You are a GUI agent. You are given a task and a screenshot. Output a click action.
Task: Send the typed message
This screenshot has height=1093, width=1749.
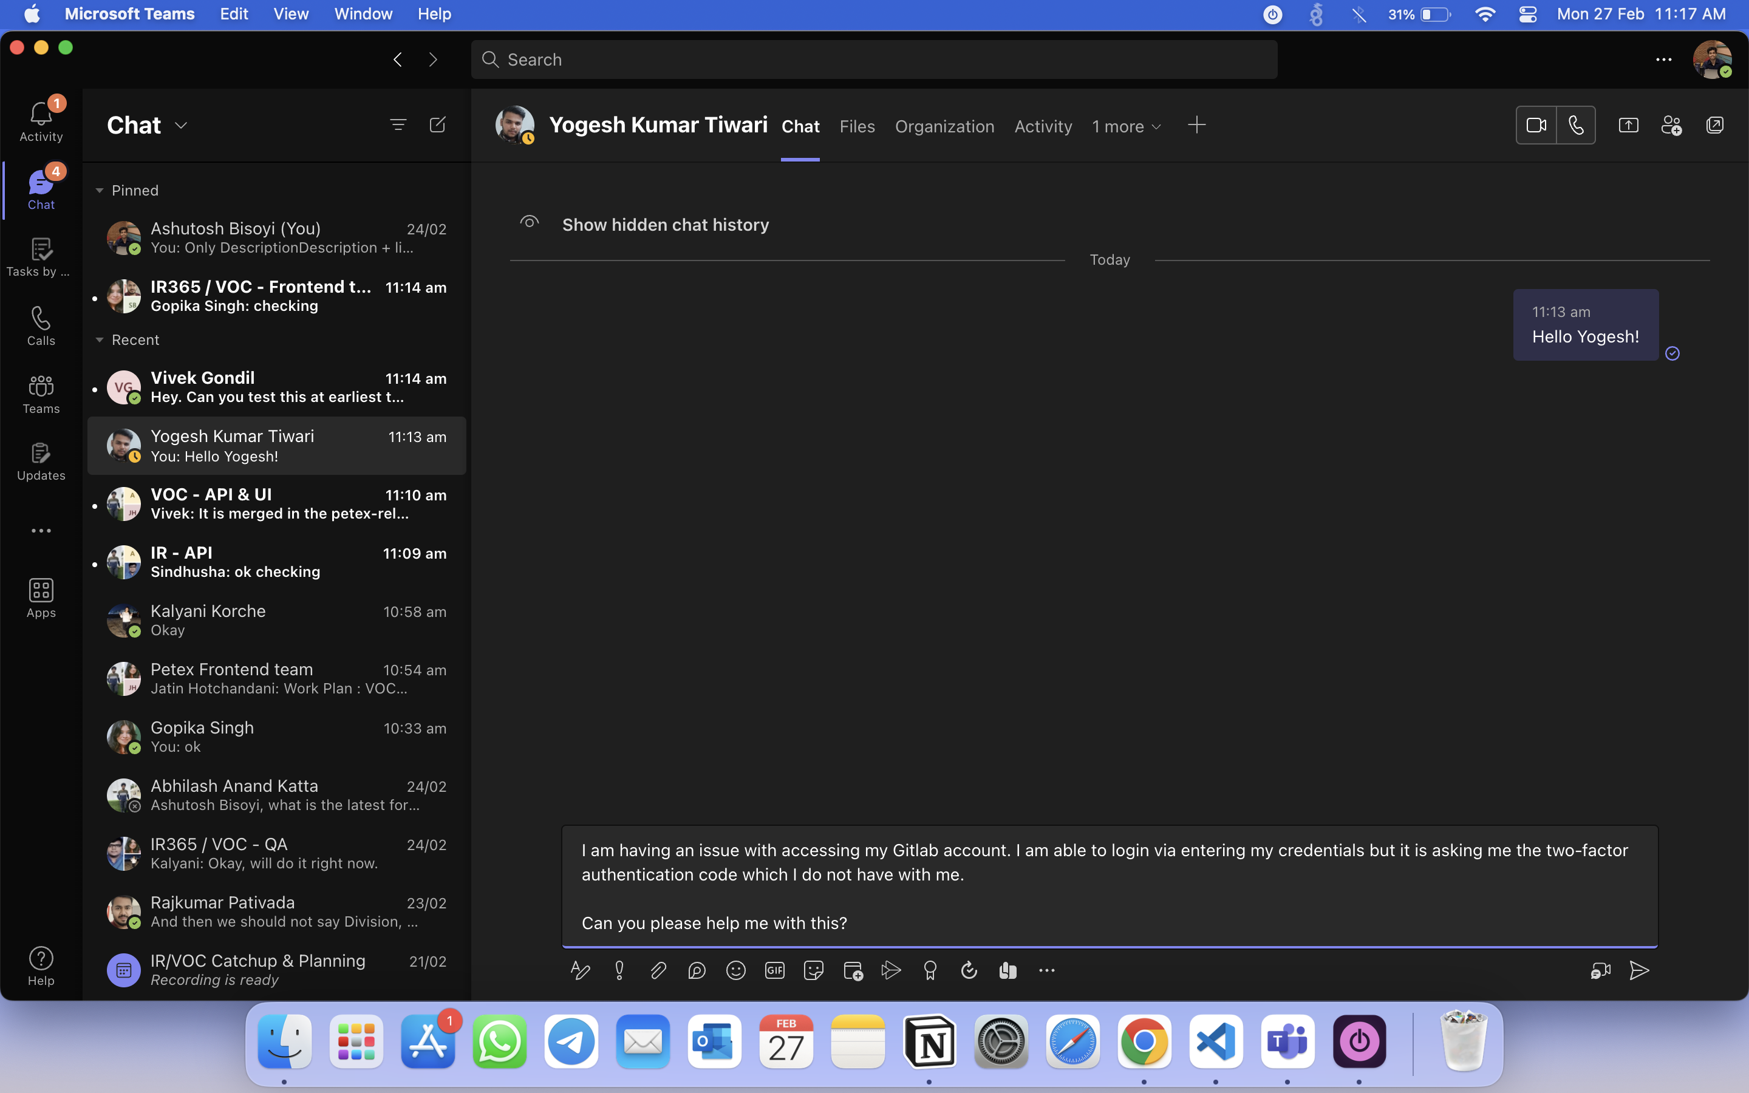1639,971
